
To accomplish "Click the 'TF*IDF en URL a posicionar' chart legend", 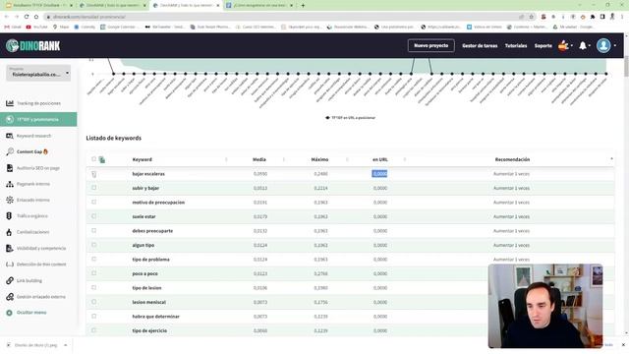I will (x=350, y=118).
